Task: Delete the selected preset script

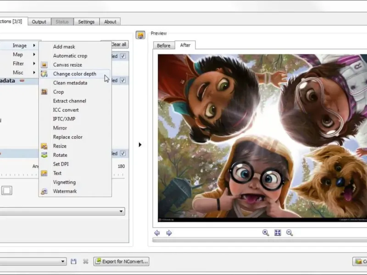Action: (85, 261)
